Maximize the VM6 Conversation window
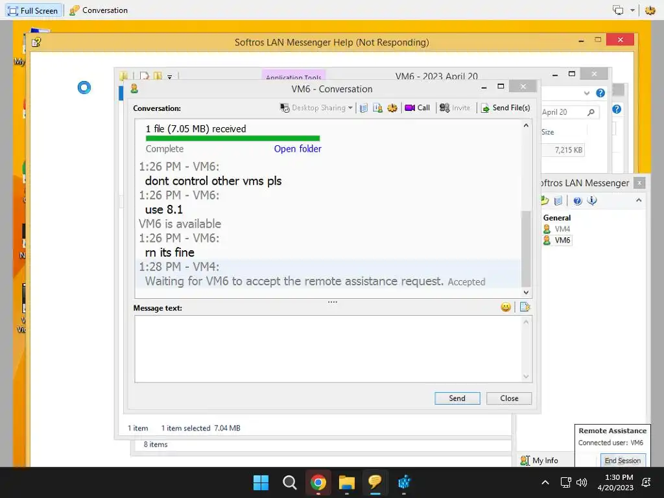The image size is (664, 498). pos(501,86)
